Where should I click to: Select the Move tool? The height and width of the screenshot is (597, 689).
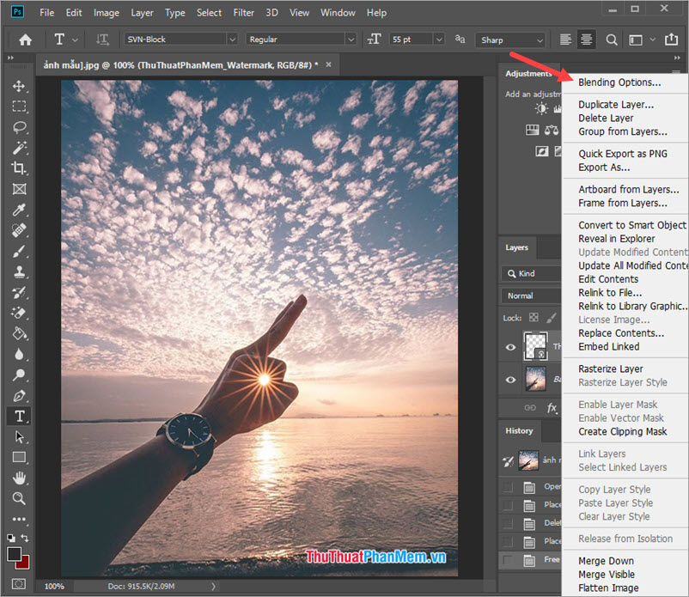[19, 86]
